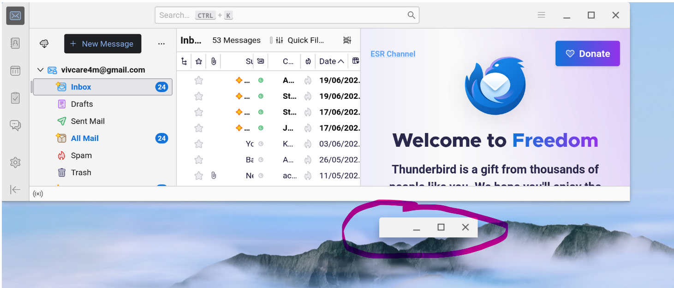Click junk flame on J... 17/06 message
The image size is (674, 288).
308,128
